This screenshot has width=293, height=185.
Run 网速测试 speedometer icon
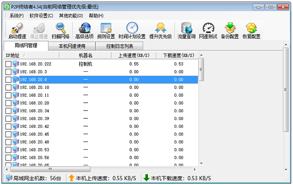[x=208, y=28]
